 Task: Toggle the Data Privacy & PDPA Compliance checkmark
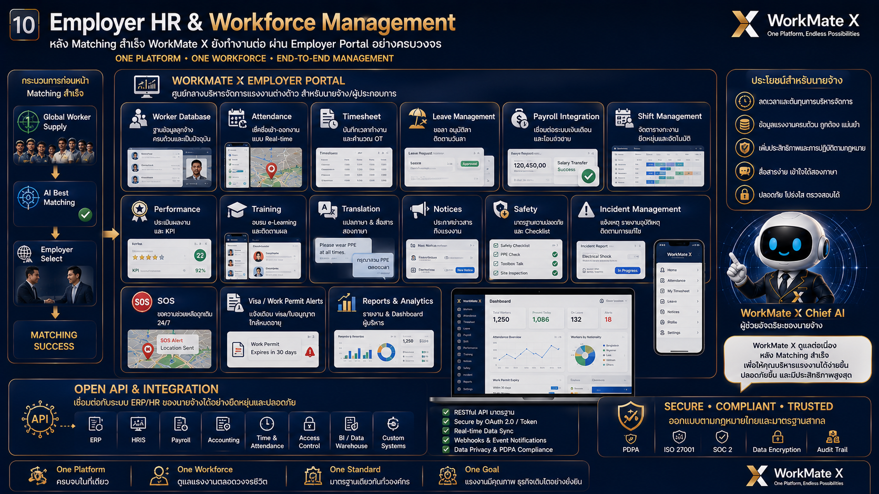446,449
